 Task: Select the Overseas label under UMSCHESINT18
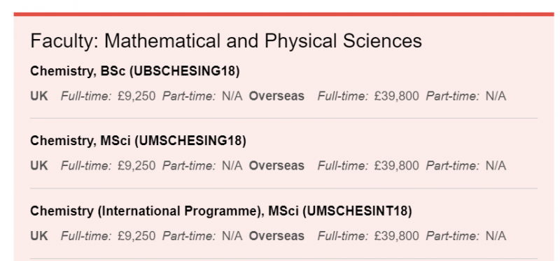pos(276,236)
